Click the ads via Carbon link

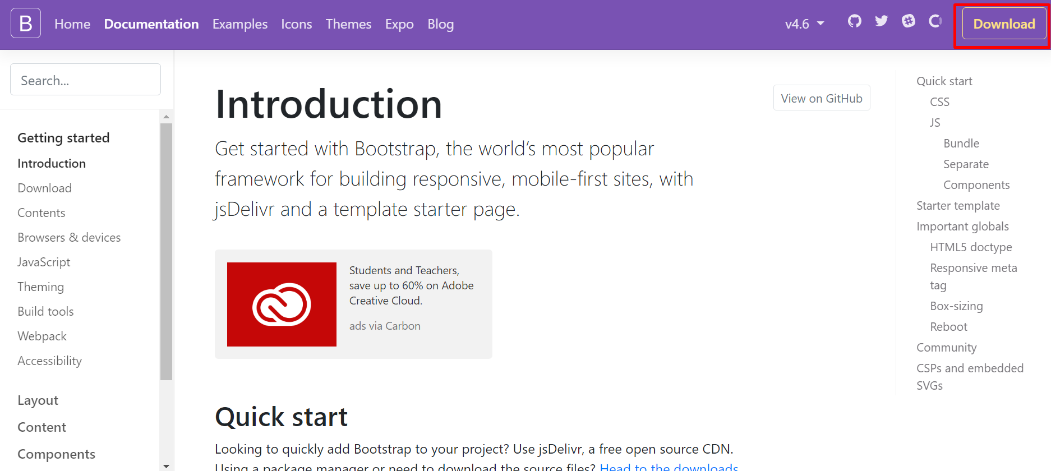click(x=385, y=326)
